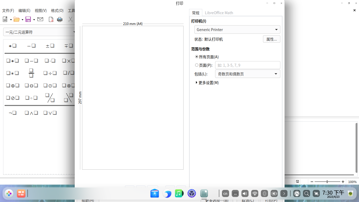
Task: Export the formula directly as PDF
Action: coord(51,19)
